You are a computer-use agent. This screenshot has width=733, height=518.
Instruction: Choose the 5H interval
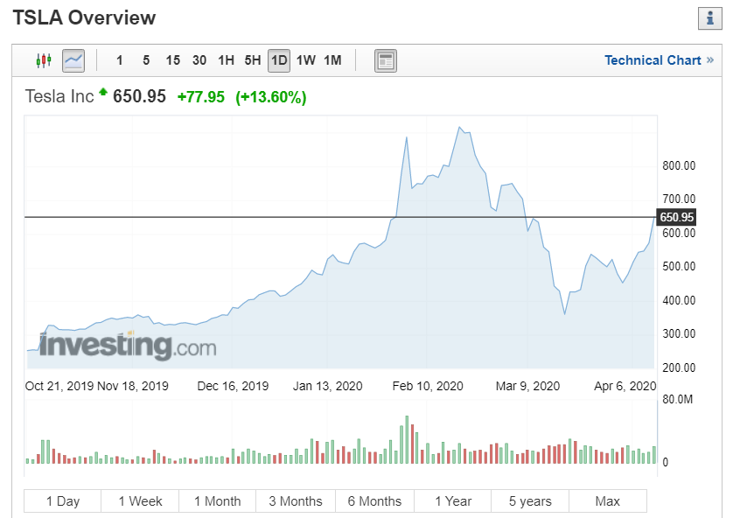pos(253,60)
